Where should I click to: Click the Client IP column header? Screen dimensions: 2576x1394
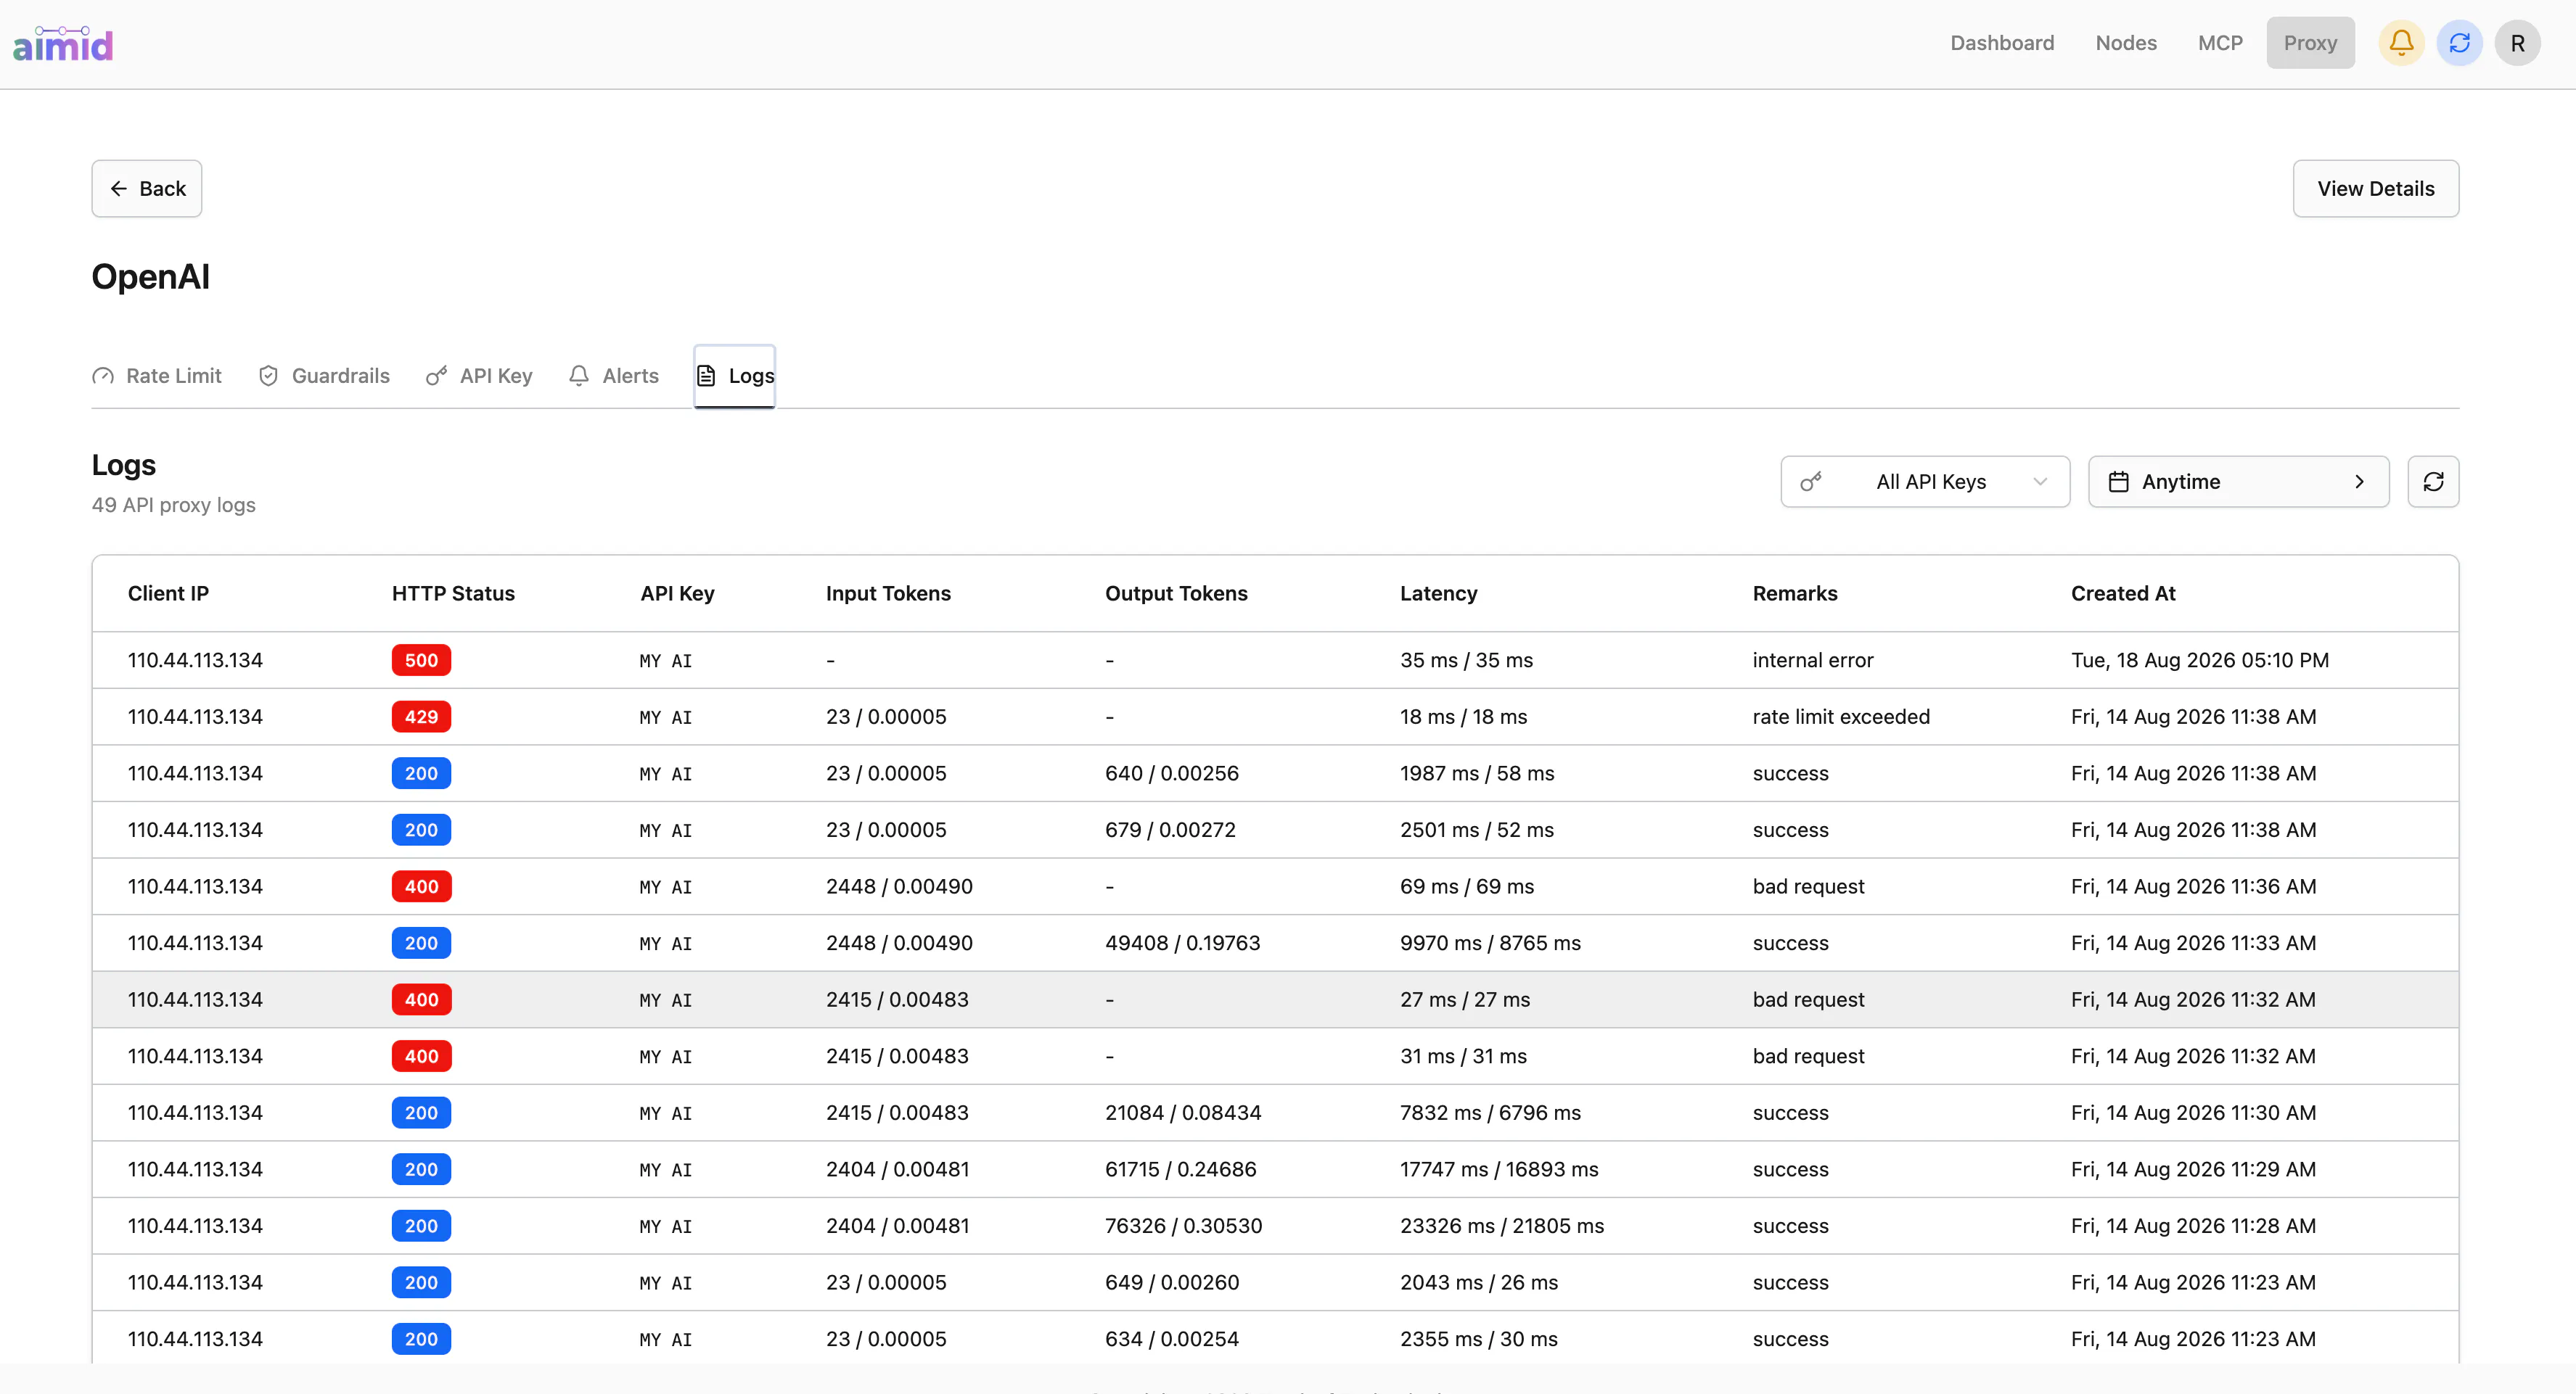pos(168,593)
